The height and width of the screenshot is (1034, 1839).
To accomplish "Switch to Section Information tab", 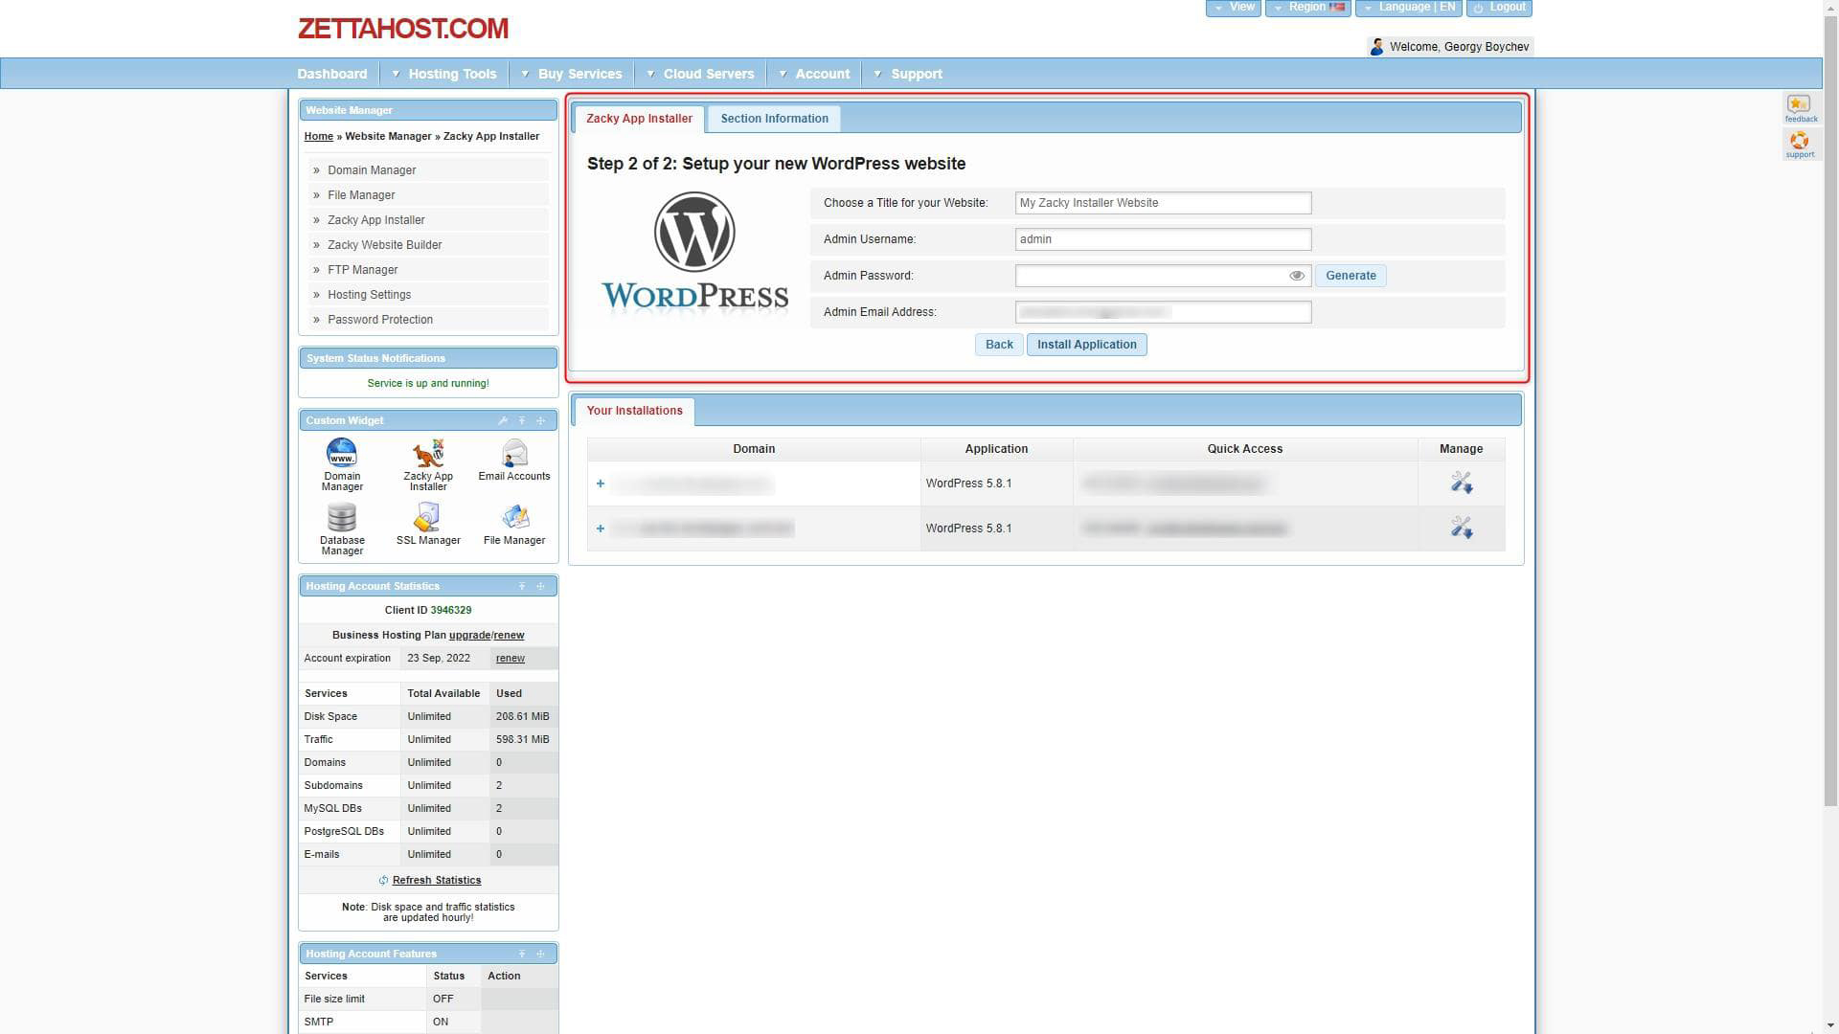I will pyautogui.click(x=774, y=119).
